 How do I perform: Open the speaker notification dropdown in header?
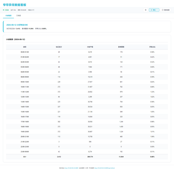154,10
